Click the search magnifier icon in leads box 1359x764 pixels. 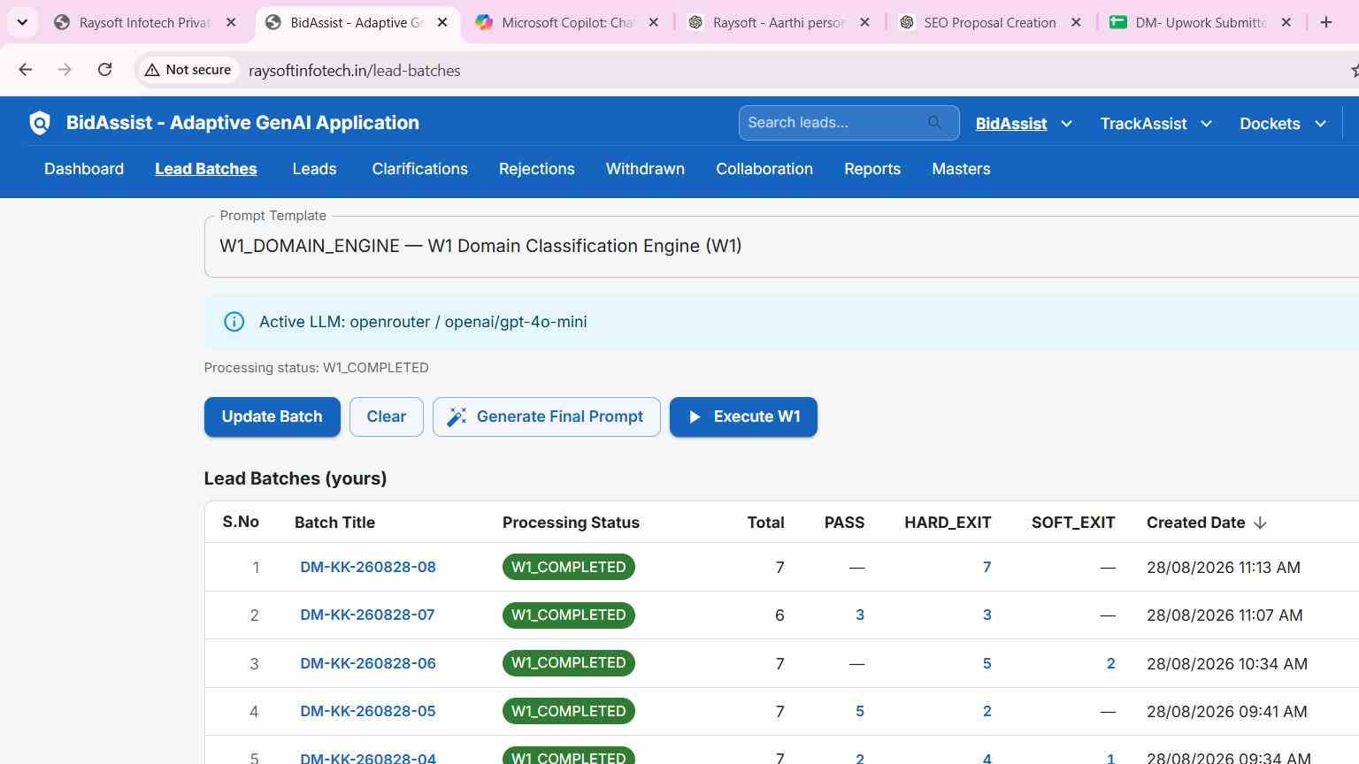click(x=934, y=123)
